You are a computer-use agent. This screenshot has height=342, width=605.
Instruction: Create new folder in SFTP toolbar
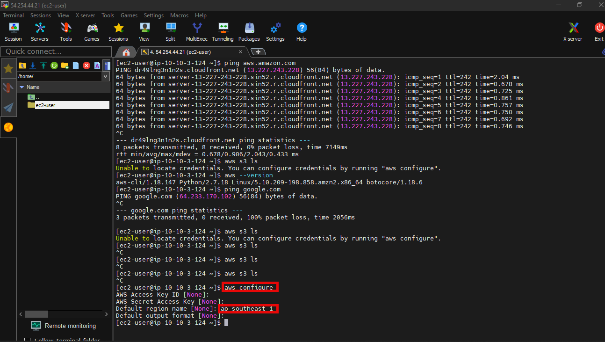65,65
